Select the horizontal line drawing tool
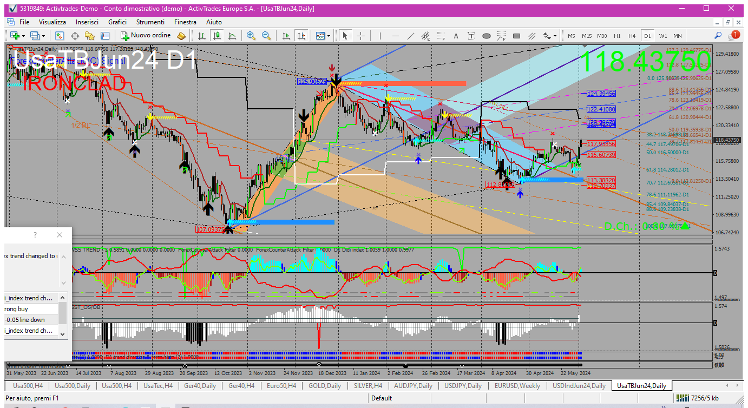The image size is (748, 408). 396,36
